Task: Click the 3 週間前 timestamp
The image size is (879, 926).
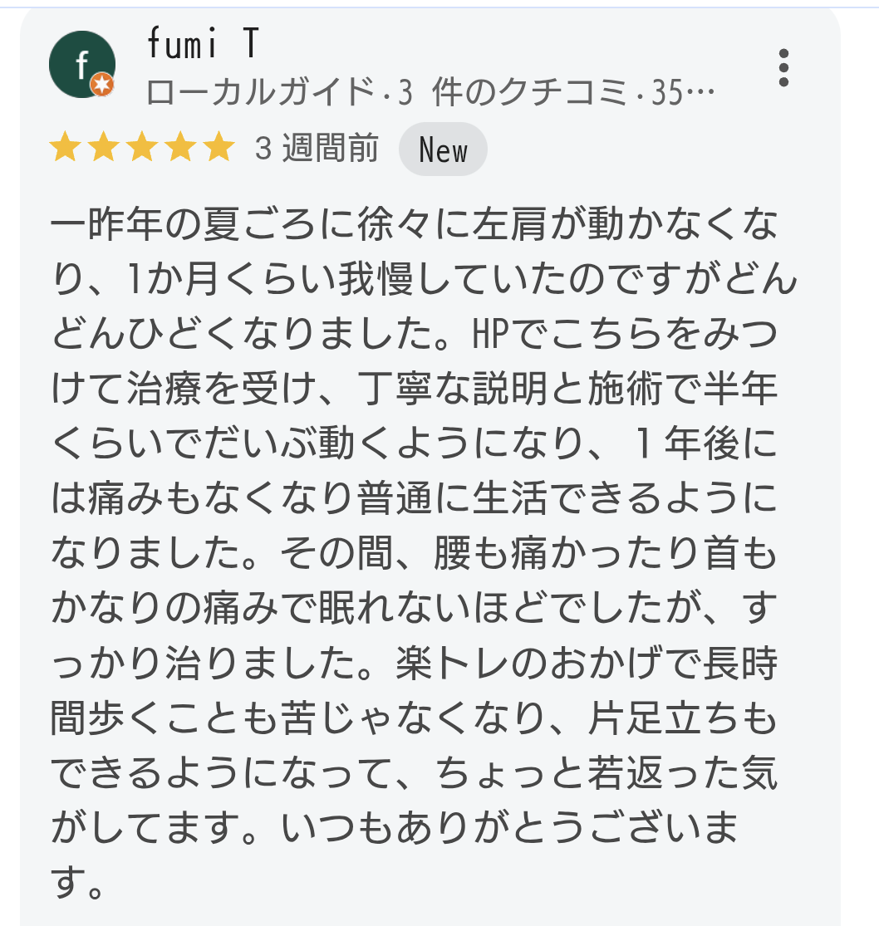Action: pyautogui.click(x=317, y=149)
